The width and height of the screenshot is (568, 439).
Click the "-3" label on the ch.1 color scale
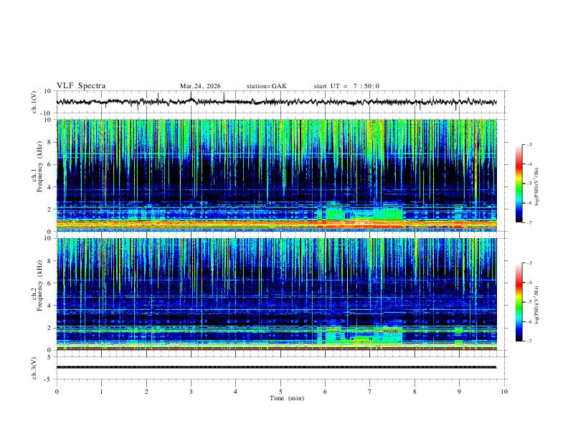click(x=529, y=144)
